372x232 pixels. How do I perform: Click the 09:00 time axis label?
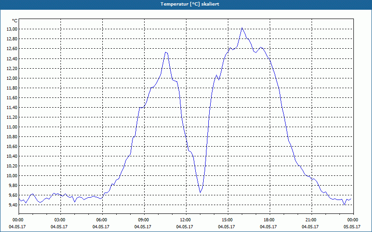tap(144, 220)
